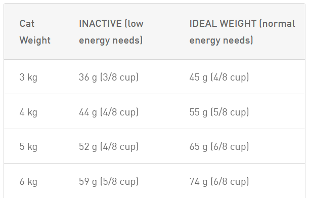Select the 65 g (6/8 cup) cell
The image size is (311, 198).
(219, 146)
